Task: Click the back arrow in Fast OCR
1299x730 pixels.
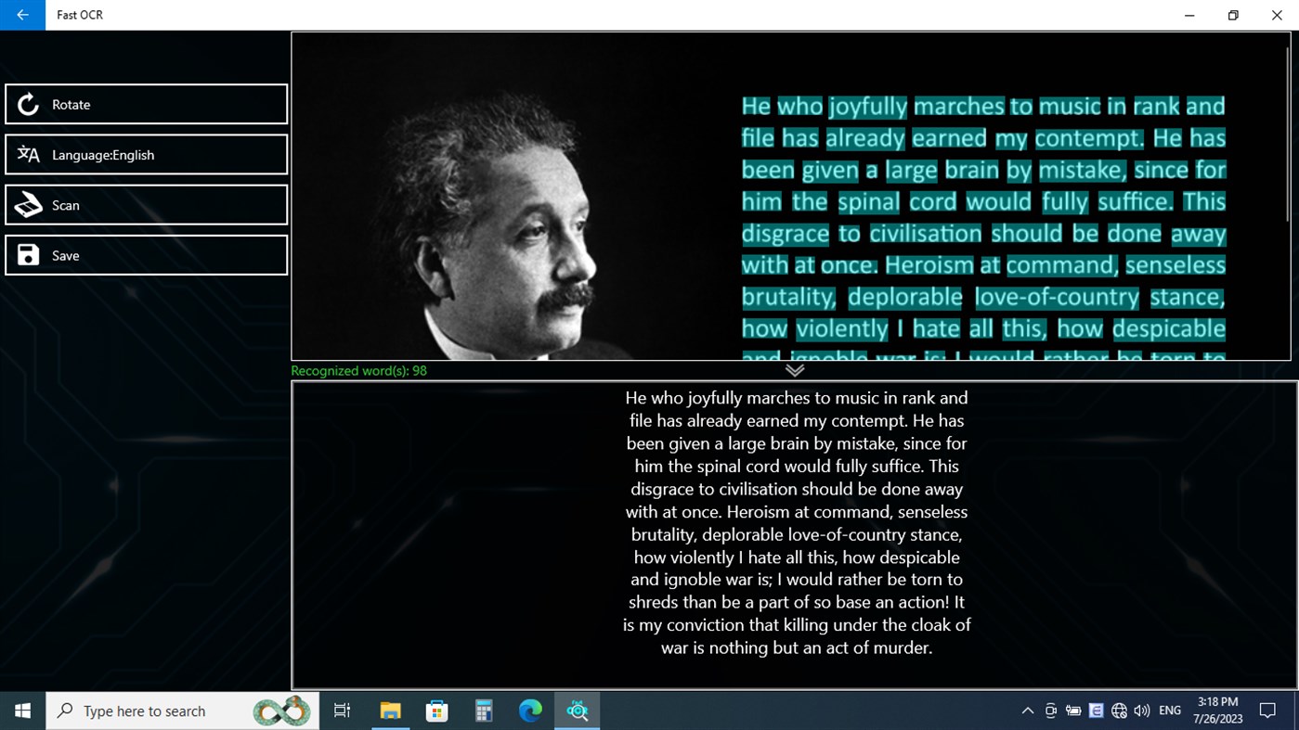Action: pos(21,15)
